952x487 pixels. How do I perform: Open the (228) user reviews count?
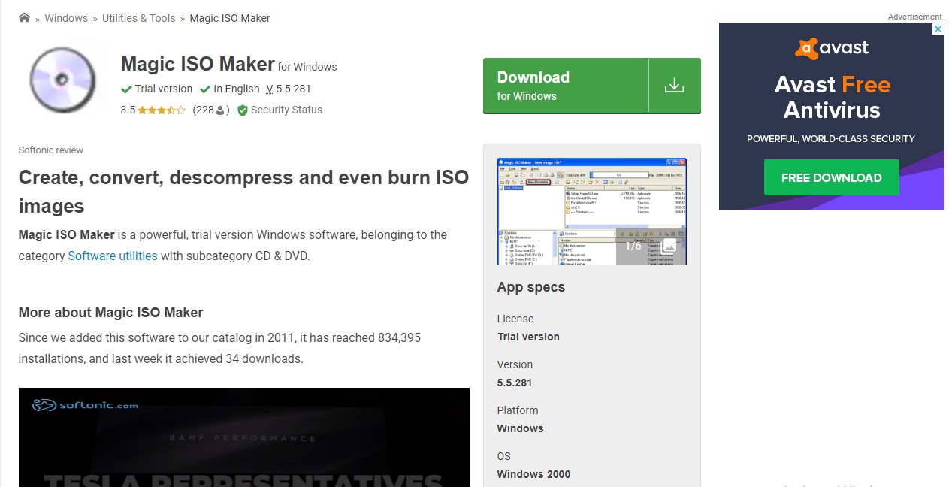[x=211, y=110]
